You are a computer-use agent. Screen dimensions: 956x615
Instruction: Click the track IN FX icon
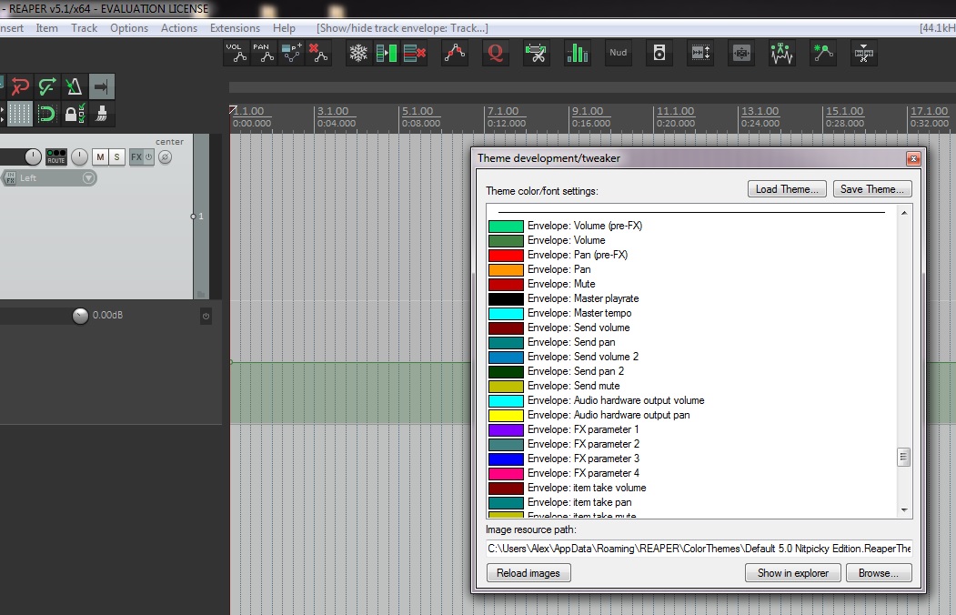tap(10, 178)
